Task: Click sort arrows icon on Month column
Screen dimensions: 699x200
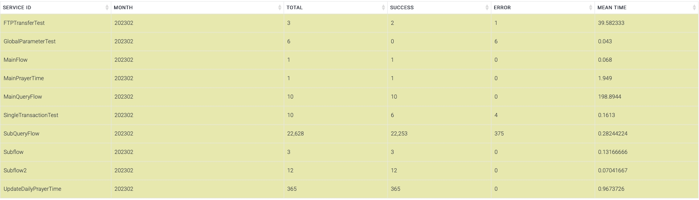Action: 280,8
